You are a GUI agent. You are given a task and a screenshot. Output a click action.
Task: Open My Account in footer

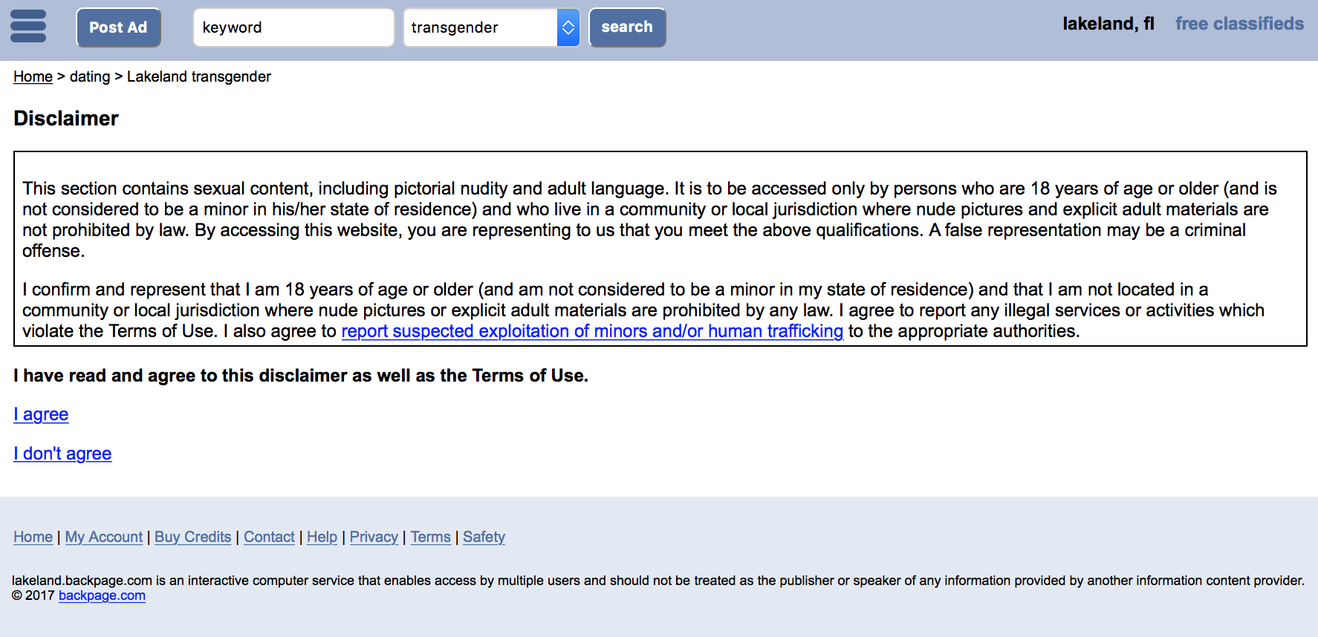pos(104,537)
